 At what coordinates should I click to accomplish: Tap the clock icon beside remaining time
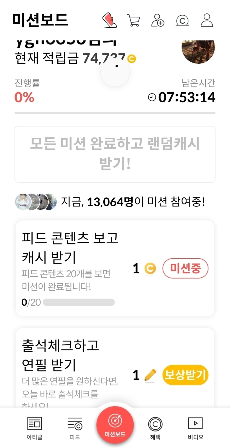coord(152,97)
